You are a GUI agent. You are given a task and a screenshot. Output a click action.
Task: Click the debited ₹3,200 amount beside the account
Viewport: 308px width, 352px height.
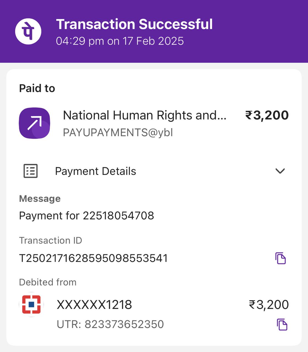point(269,305)
